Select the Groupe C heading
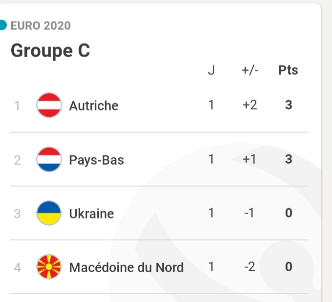The height and width of the screenshot is (302, 332). pos(50,50)
